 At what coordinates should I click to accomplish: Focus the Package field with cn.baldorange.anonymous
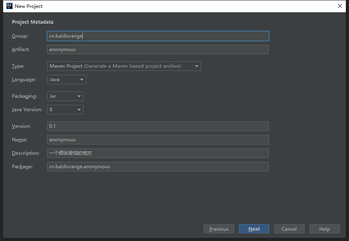click(158, 167)
